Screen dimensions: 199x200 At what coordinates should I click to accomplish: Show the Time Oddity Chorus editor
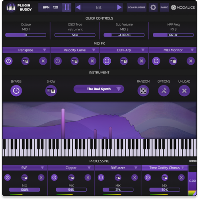[165, 178]
